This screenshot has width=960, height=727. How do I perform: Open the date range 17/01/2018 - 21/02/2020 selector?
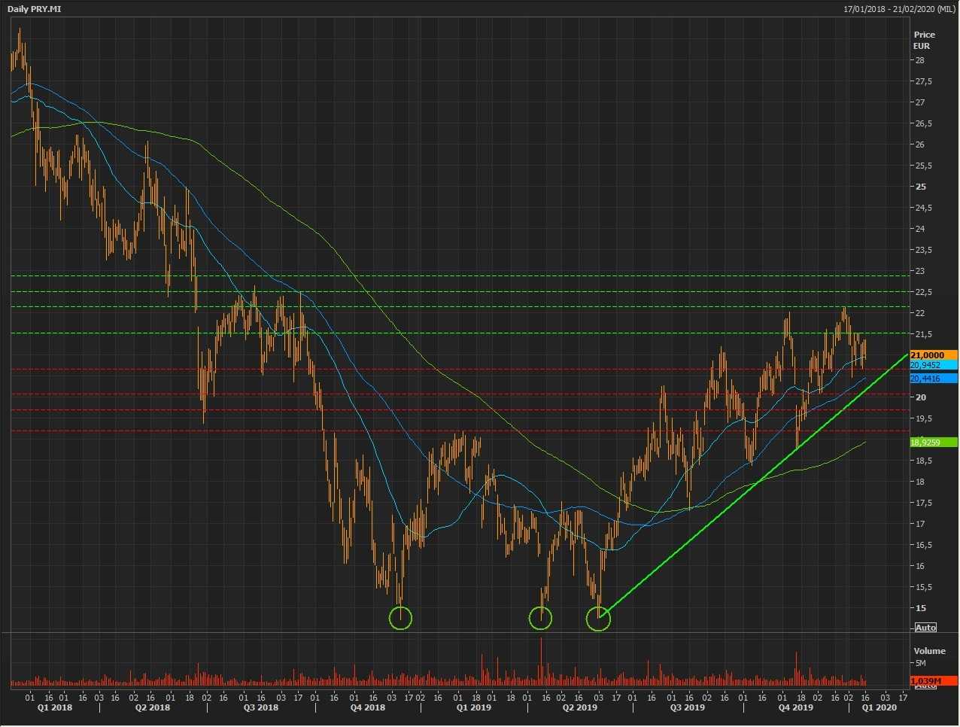899,8
